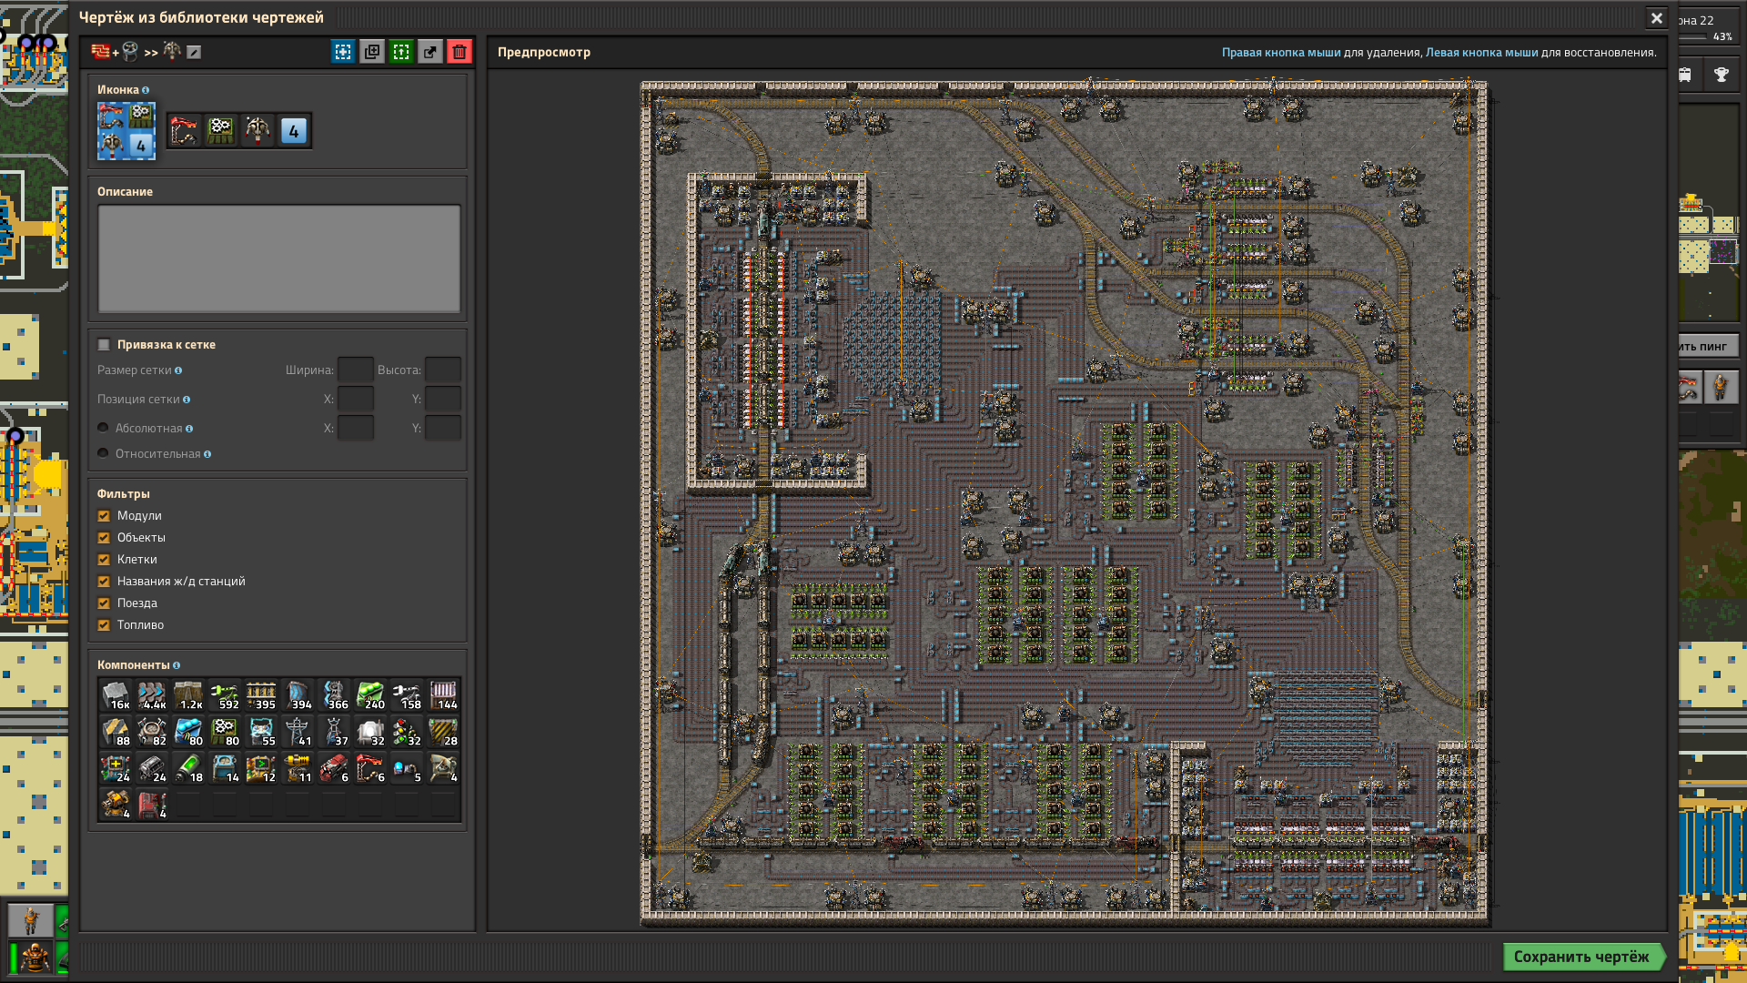The height and width of the screenshot is (983, 1747).
Task: Enable the Привязка к сетке checkbox
Action: [x=104, y=345]
